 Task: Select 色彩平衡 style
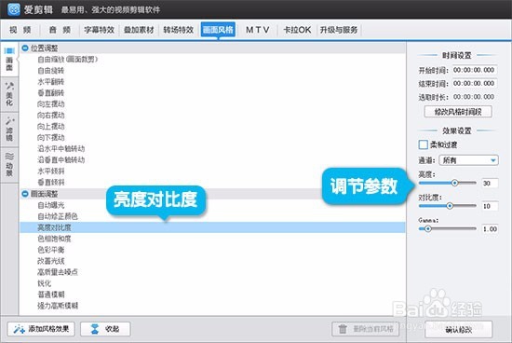click(50, 250)
